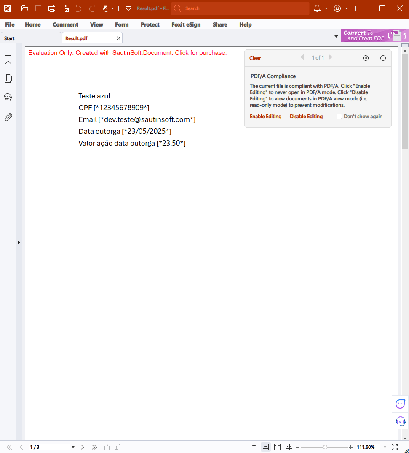The height and width of the screenshot is (453, 409).
Task: Open the Foxit eSign menu
Action: click(186, 24)
